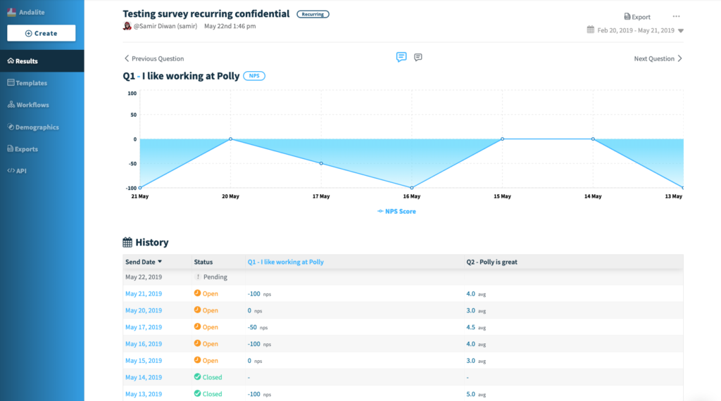Click the Andalite workspace logo icon
721x401 pixels.
11,13
